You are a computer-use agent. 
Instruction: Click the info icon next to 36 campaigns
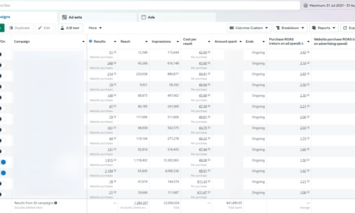tap(55, 203)
